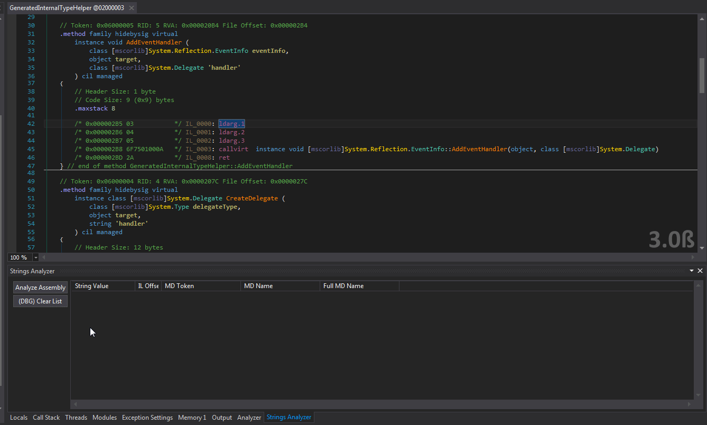
Task: Select the Modules tab
Action: pos(104,417)
